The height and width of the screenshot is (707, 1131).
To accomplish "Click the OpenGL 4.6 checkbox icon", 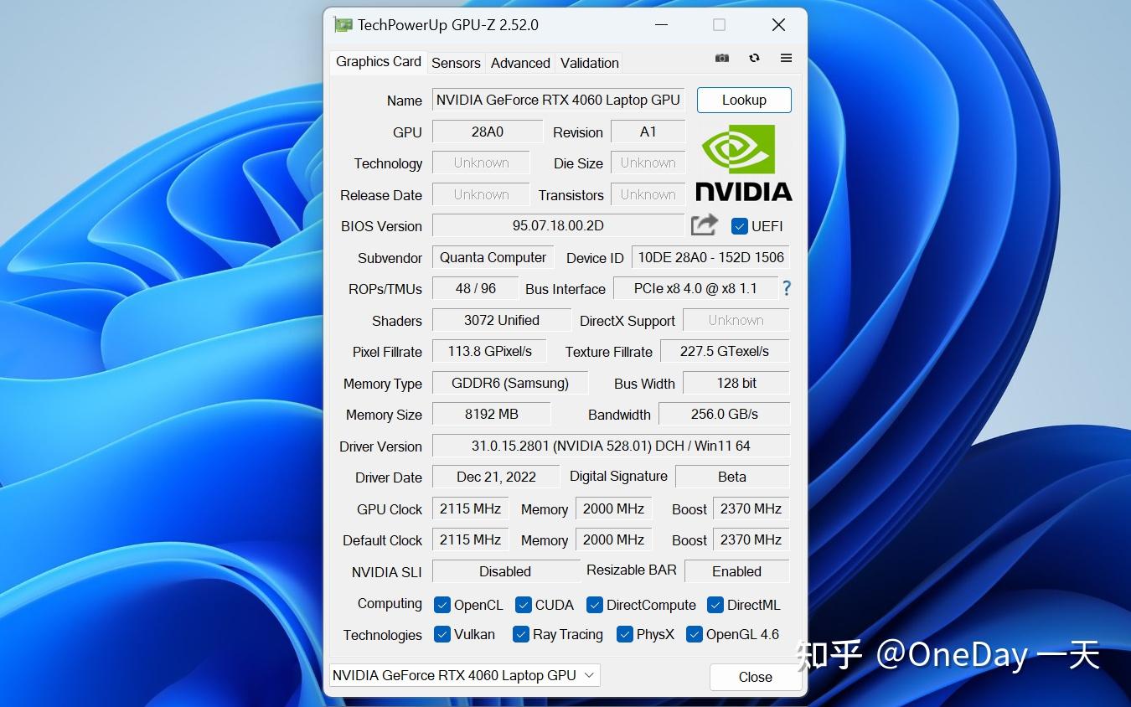I will pyautogui.click(x=694, y=634).
